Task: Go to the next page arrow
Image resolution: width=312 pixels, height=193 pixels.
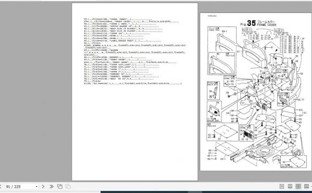Action: pos(43,187)
